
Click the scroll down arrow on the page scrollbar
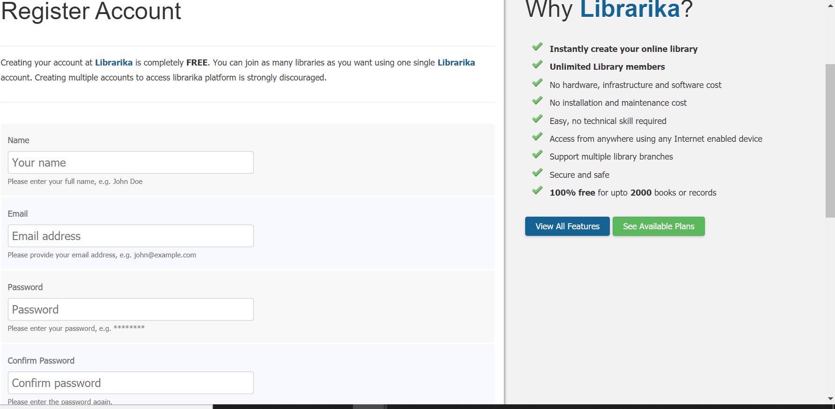pyautogui.click(x=830, y=399)
